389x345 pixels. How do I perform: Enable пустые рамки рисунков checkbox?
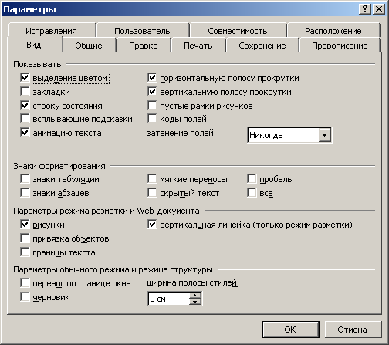pyautogui.click(x=152, y=105)
